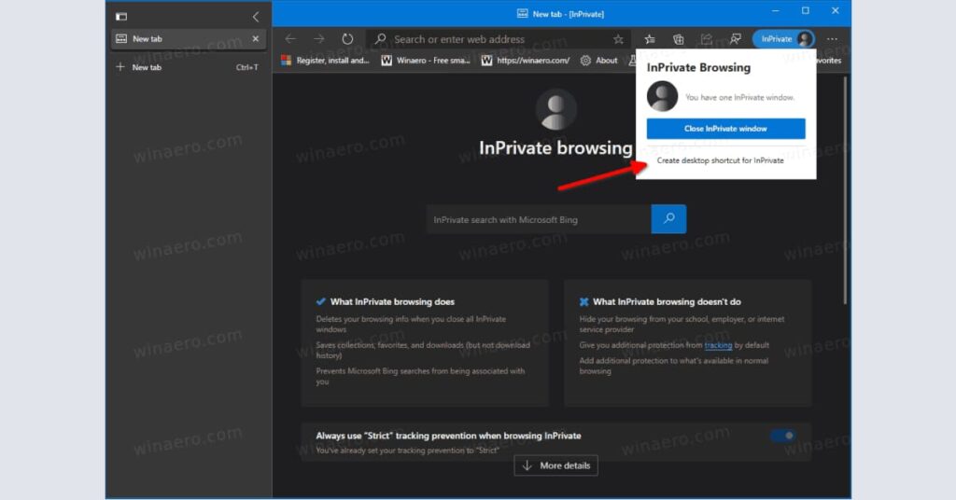Open the vertical tabs actions menu icon
The image size is (956, 500).
[x=121, y=17]
